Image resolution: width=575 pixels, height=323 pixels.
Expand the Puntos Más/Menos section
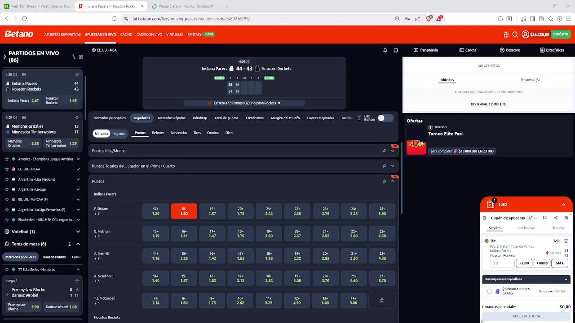pos(393,151)
